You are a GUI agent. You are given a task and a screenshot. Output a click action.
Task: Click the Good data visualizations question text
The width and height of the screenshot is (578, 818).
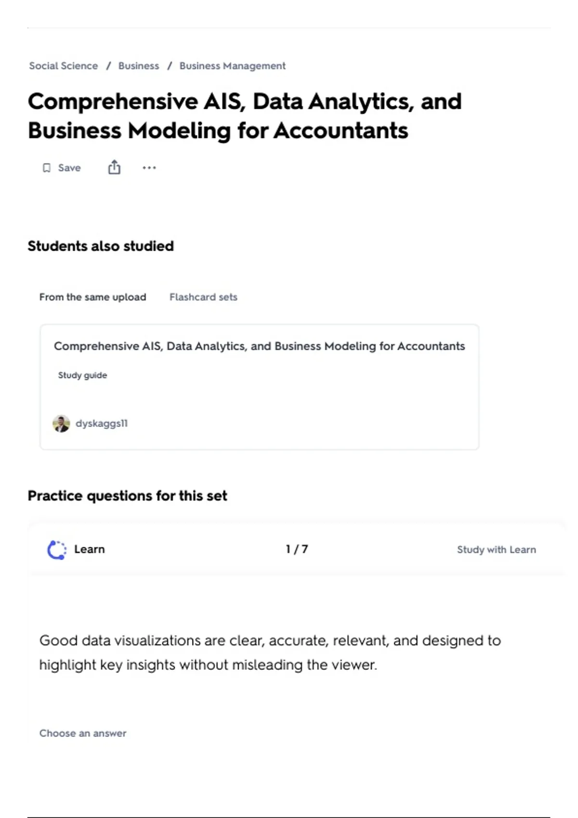270,652
